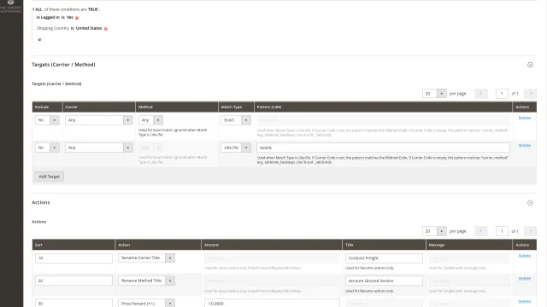Click Sort field with value 20
This screenshot has height=307, width=547.
pyautogui.click(x=74, y=281)
